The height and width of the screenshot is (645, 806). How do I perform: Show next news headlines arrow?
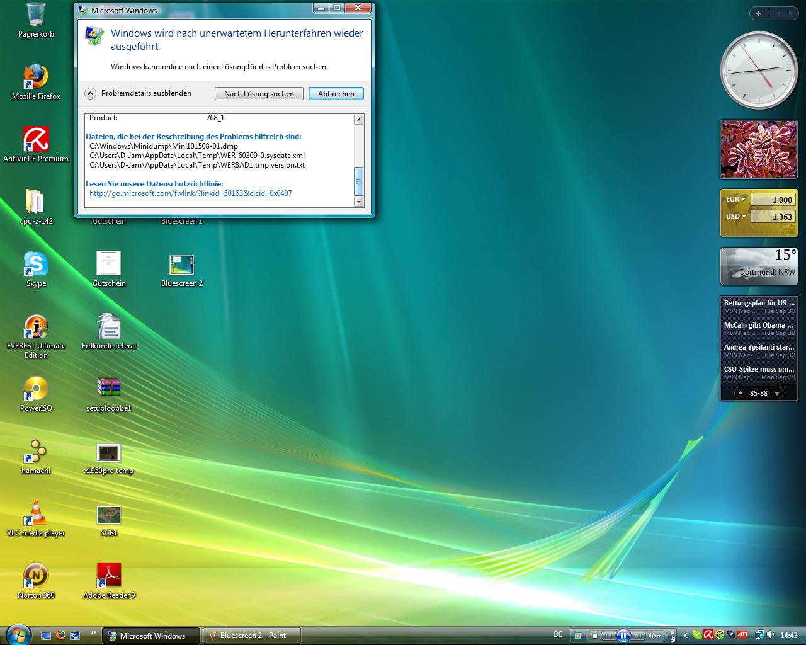click(x=777, y=393)
